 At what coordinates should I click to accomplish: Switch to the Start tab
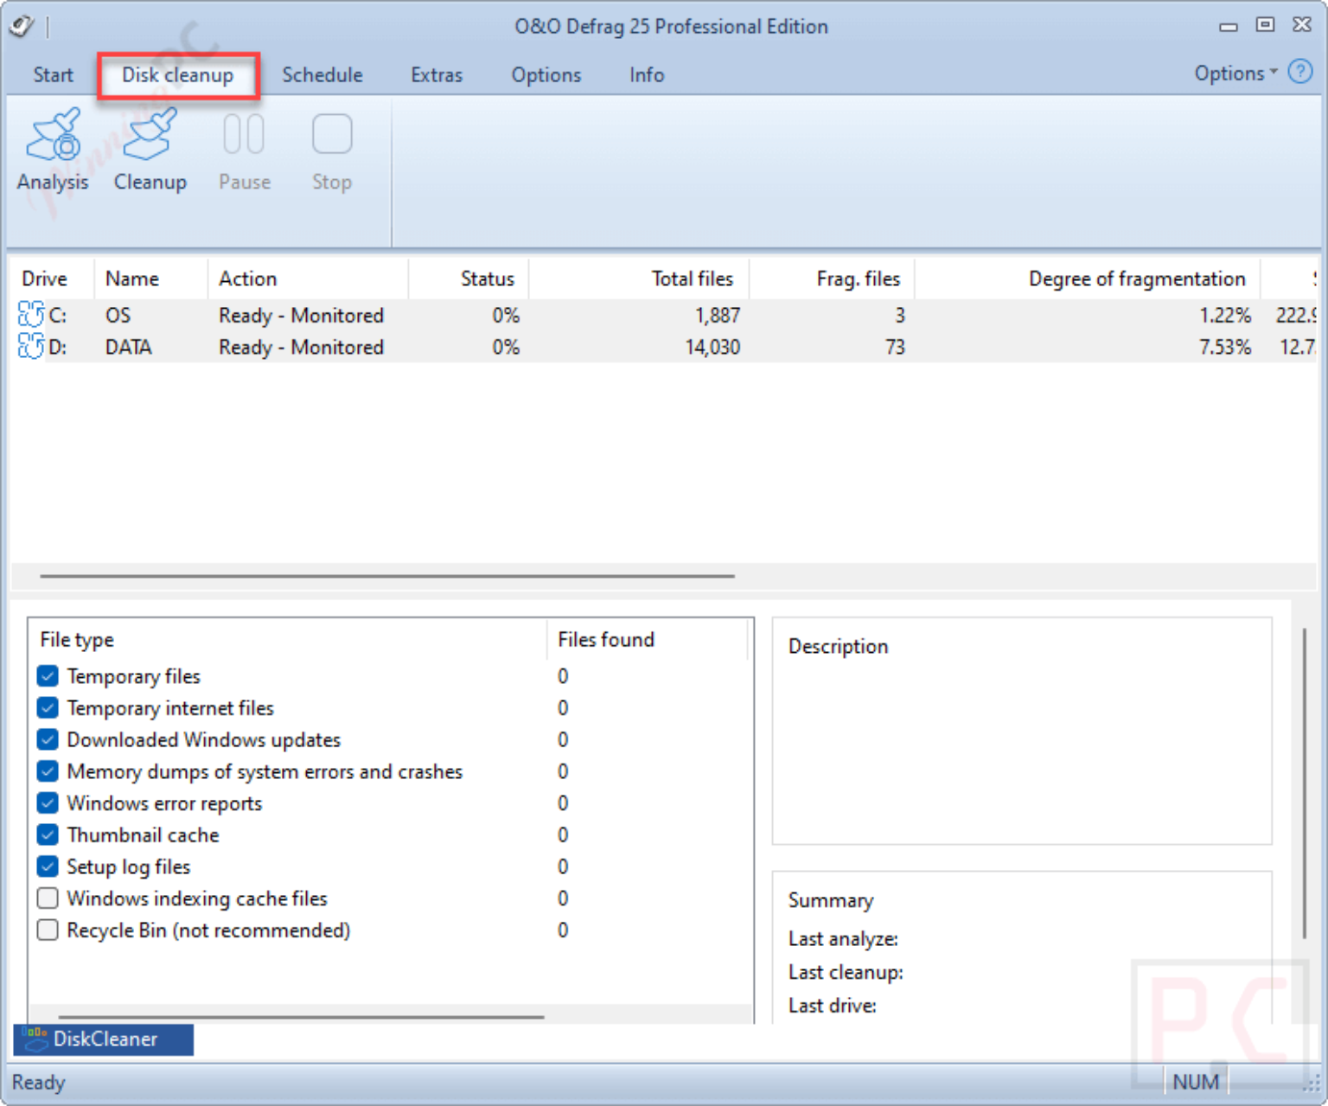pos(54,75)
